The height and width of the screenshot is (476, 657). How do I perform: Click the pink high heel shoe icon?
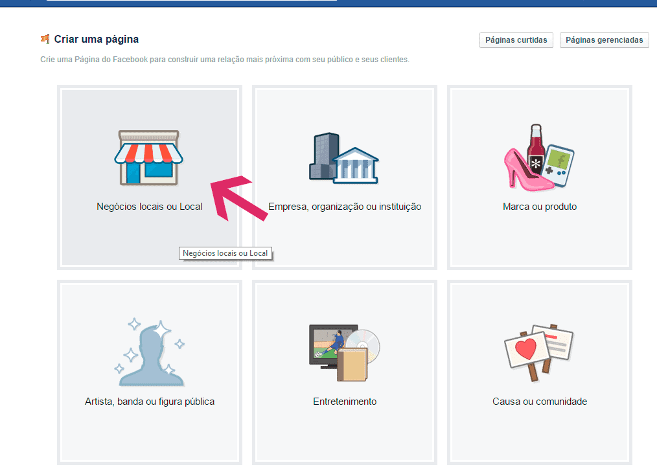pos(525,170)
